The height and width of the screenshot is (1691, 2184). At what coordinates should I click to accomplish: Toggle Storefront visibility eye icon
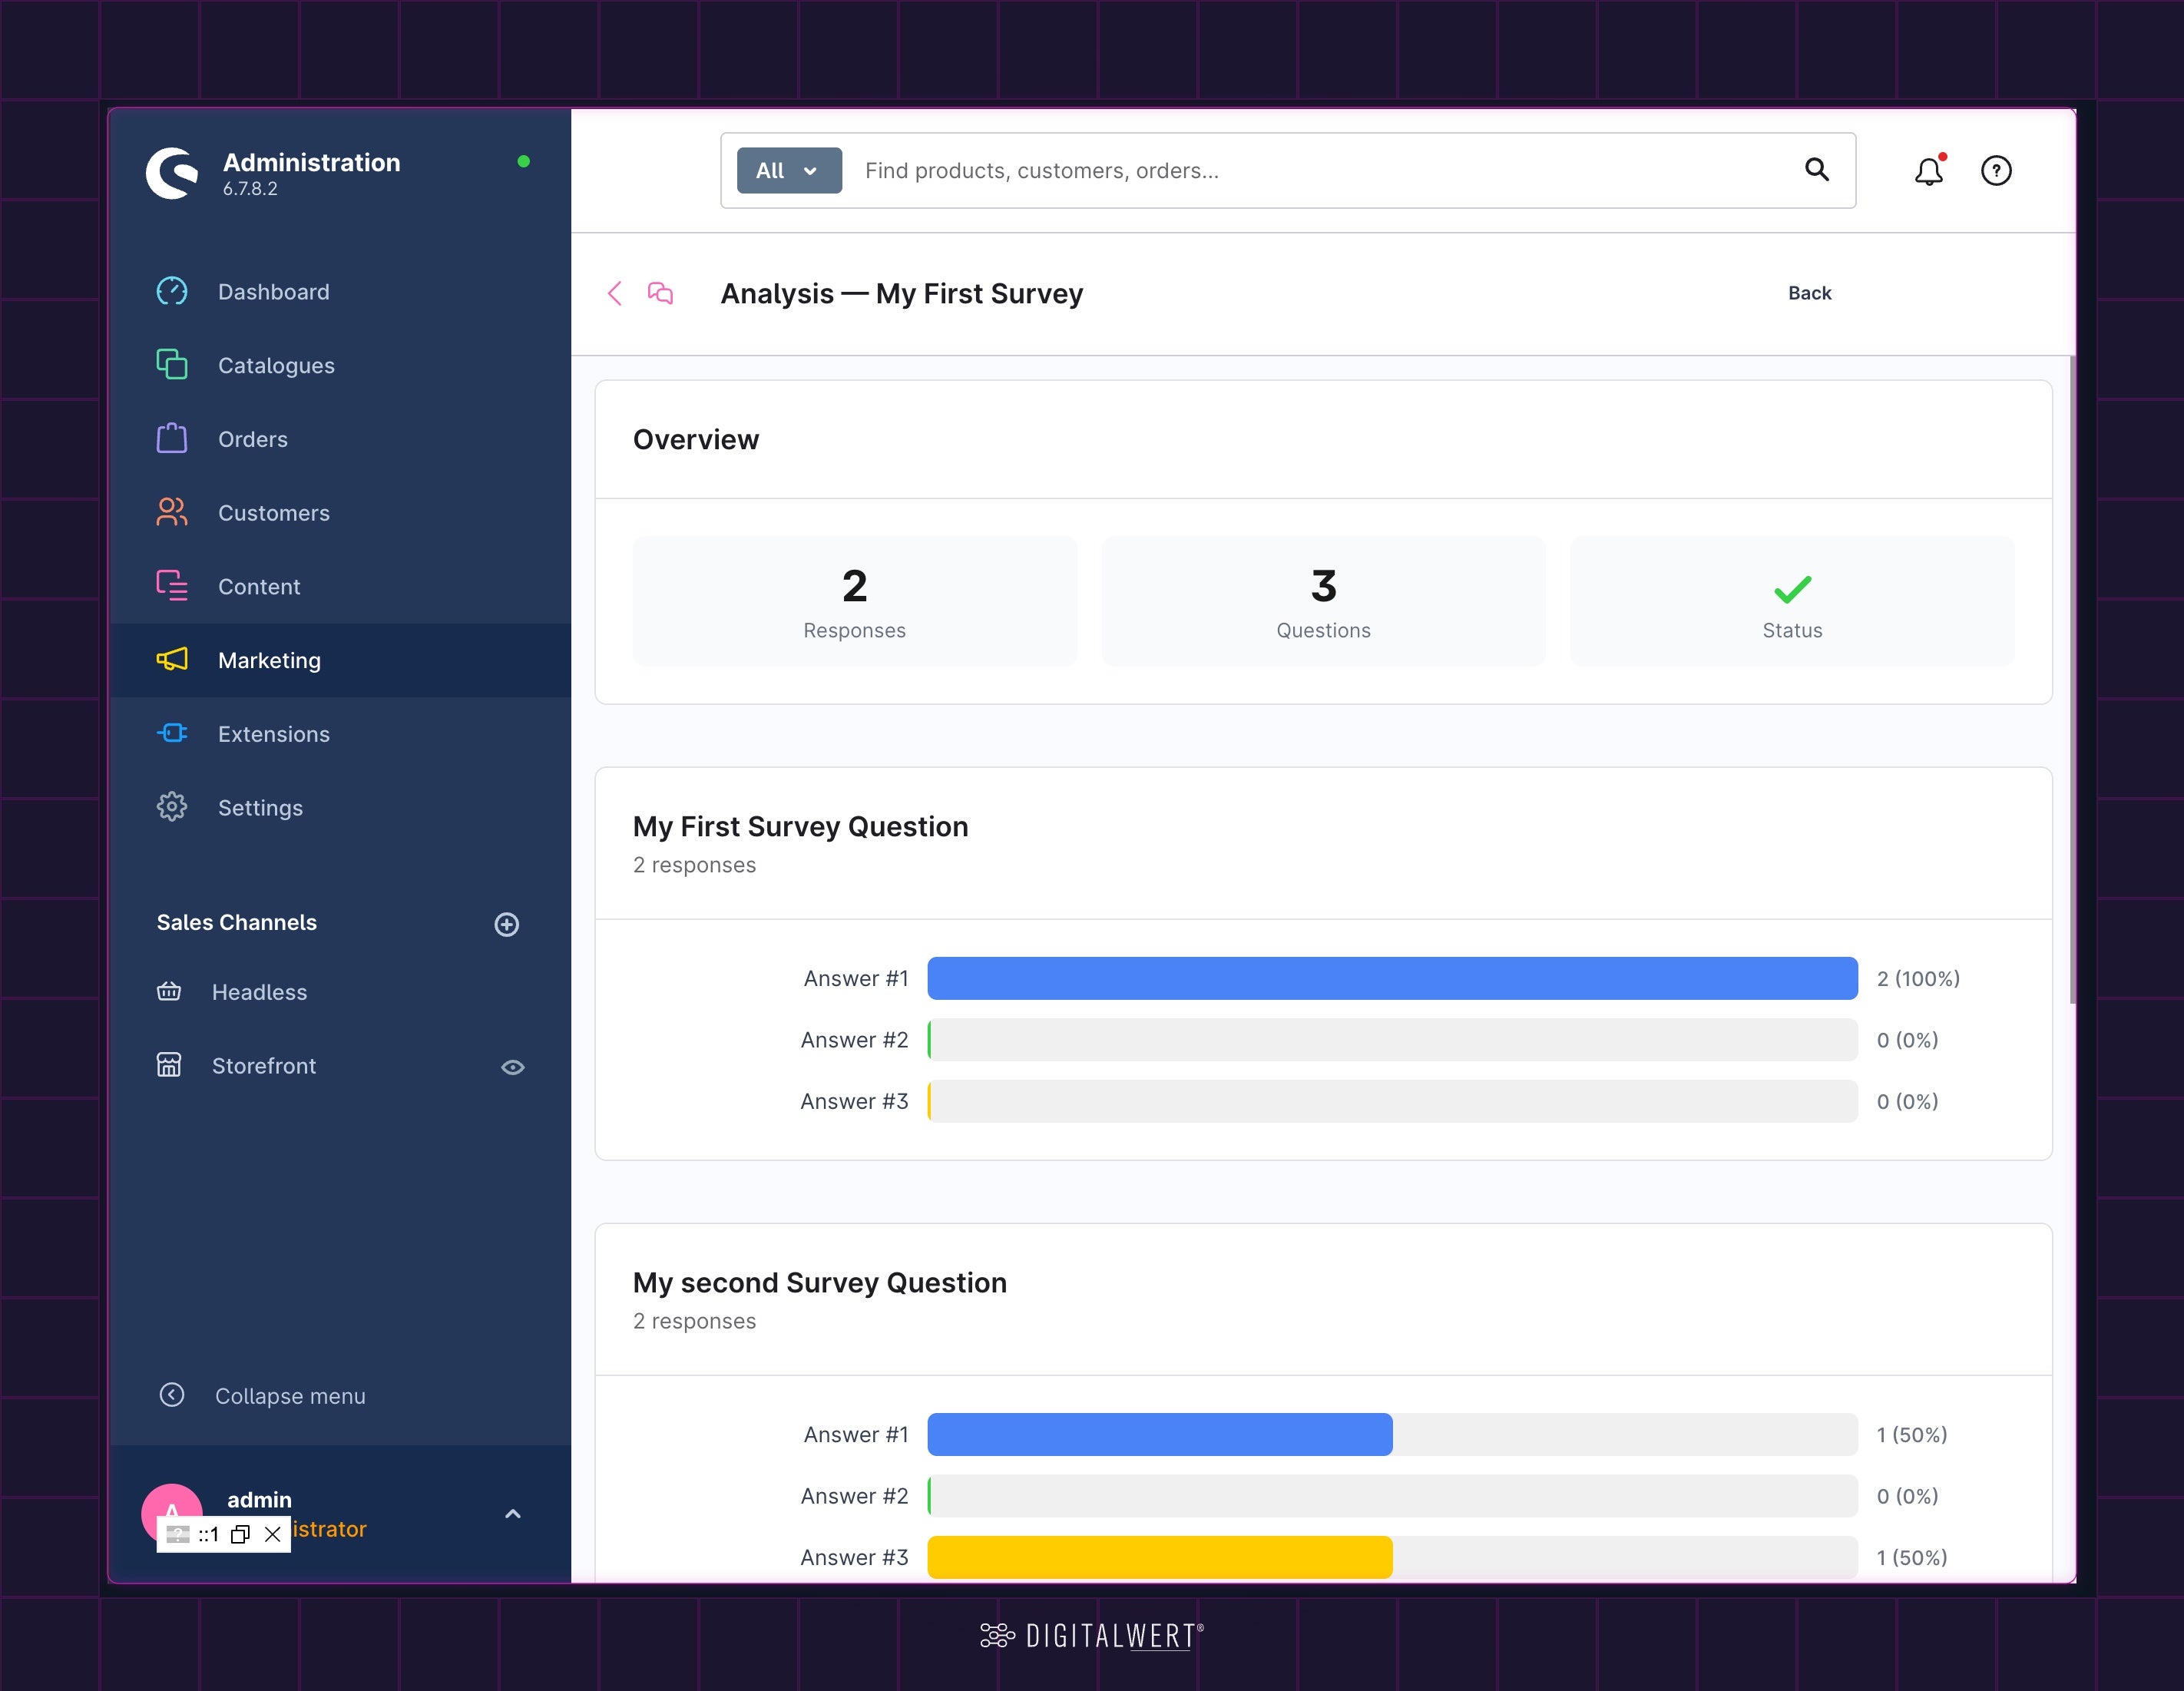[x=513, y=1067]
